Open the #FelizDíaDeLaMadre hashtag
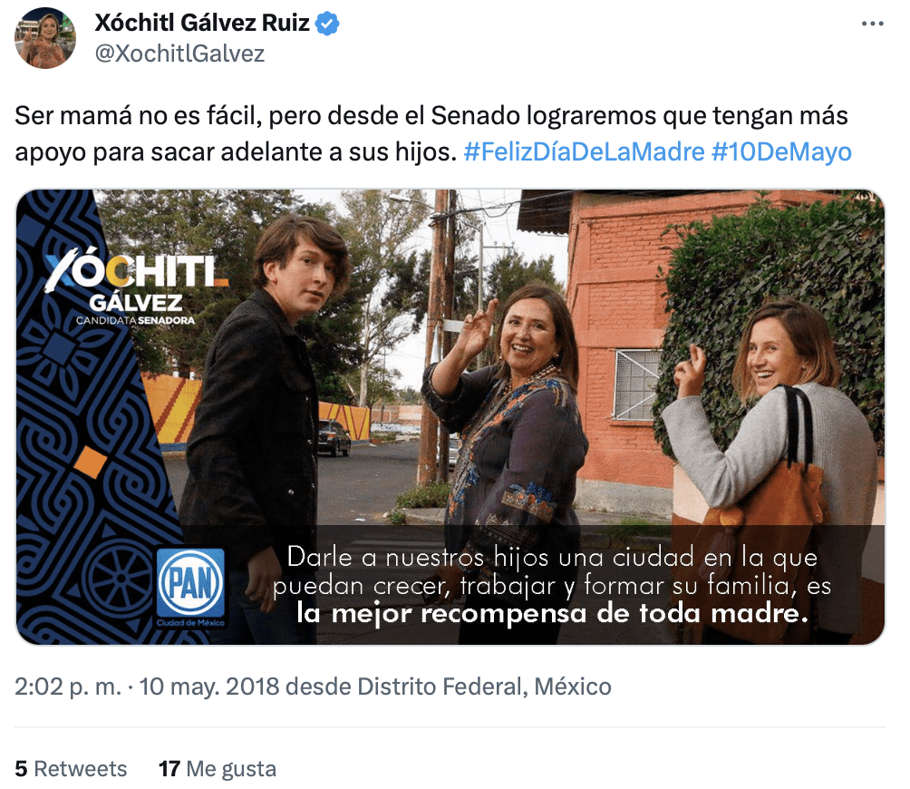This screenshot has height=789, width=910. coord(584,152)
